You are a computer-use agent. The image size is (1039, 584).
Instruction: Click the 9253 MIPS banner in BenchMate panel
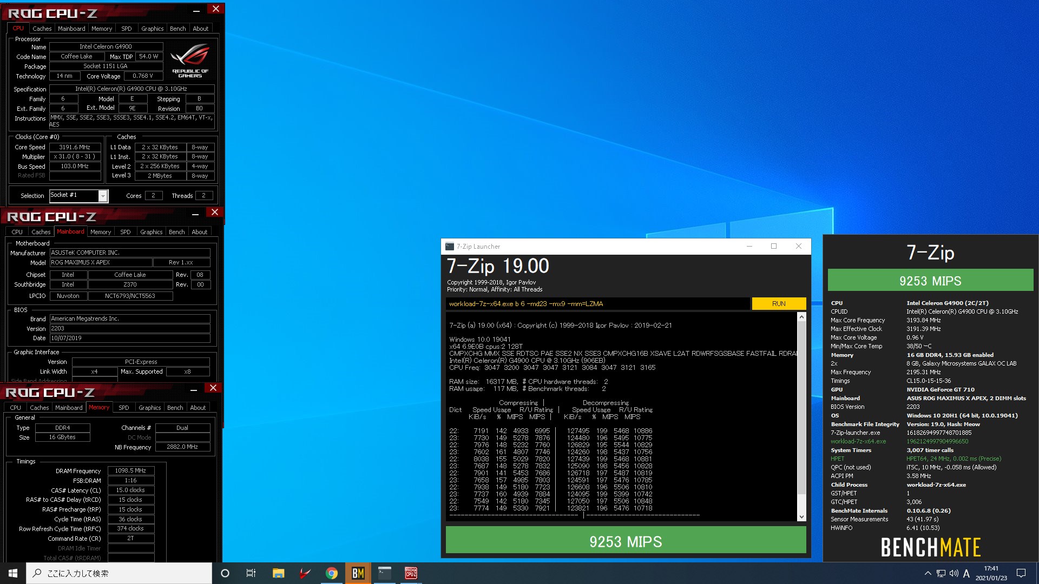tap(930, 281)
